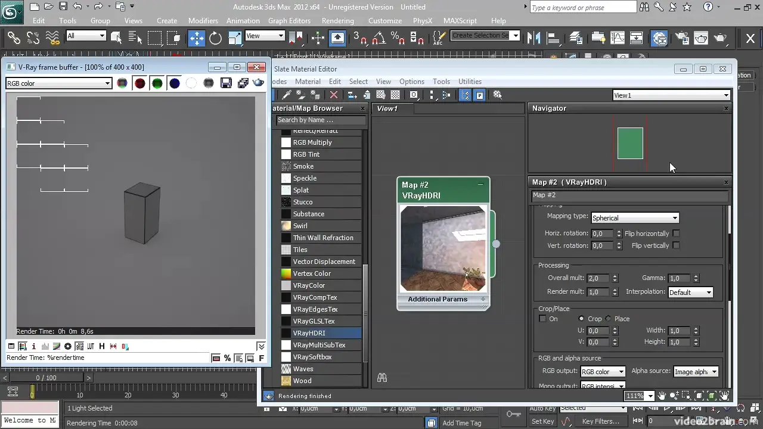
Task: Open Slate editor Material menu
Action: 308,82
